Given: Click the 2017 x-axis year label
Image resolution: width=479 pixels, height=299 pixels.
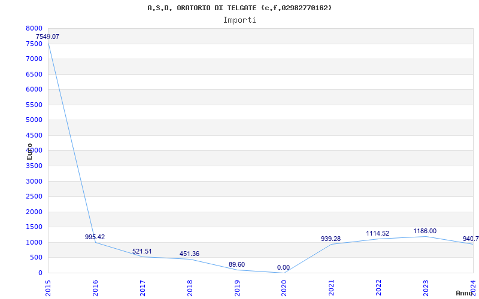Looking at the screenshot, I should (143, 288).
